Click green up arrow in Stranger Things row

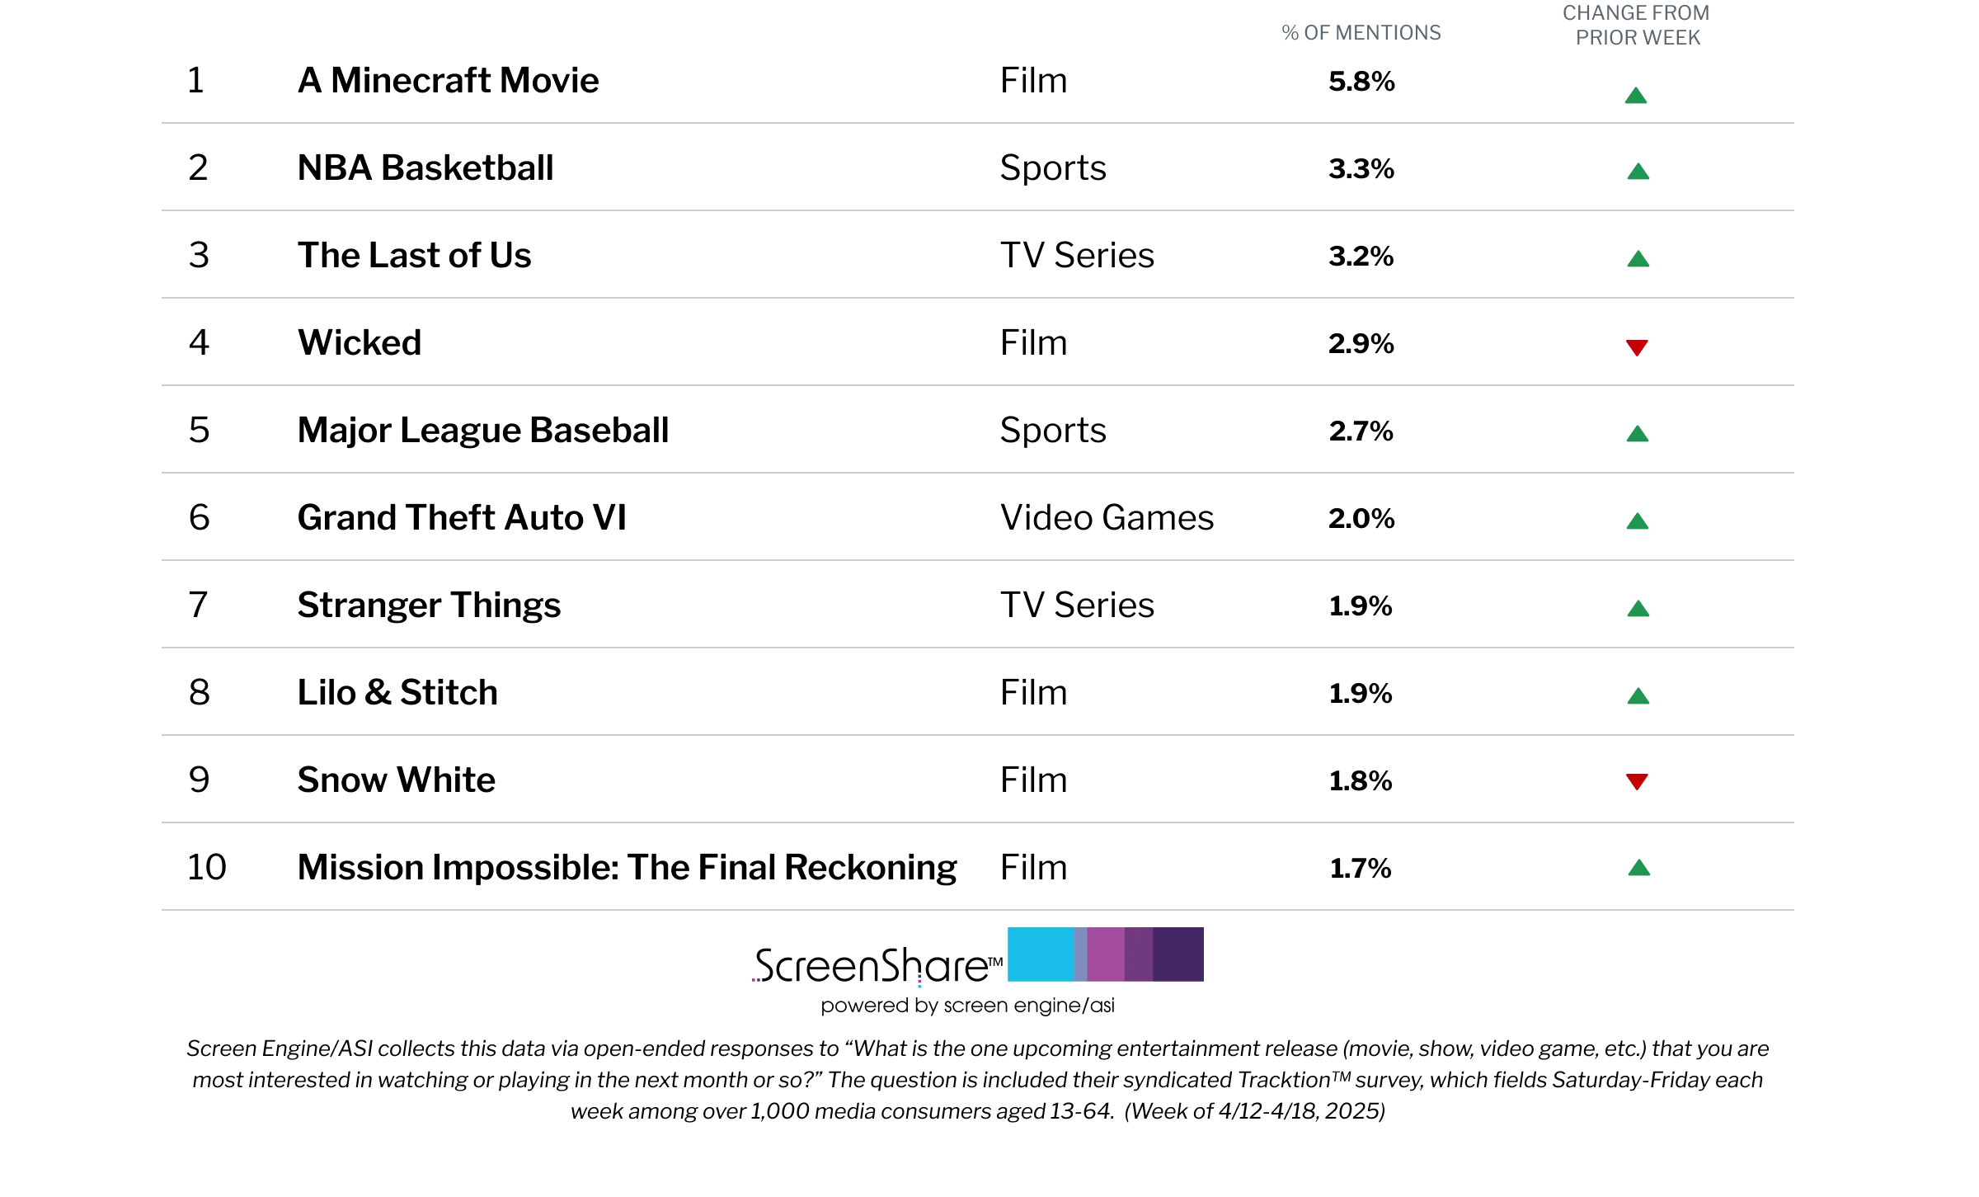1638,609
